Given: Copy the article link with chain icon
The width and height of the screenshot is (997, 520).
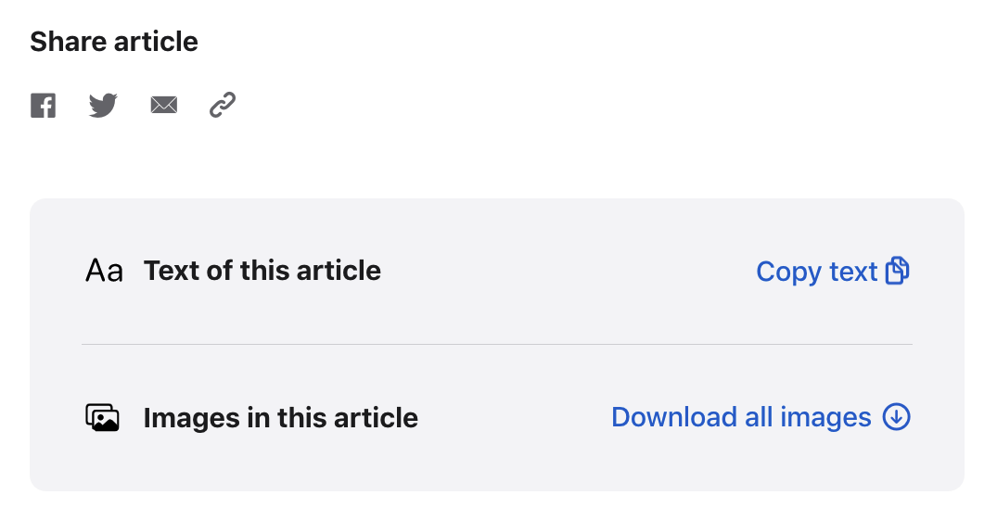Looking at the screenshot, I should pyautogui.click(x=223, y=106).
